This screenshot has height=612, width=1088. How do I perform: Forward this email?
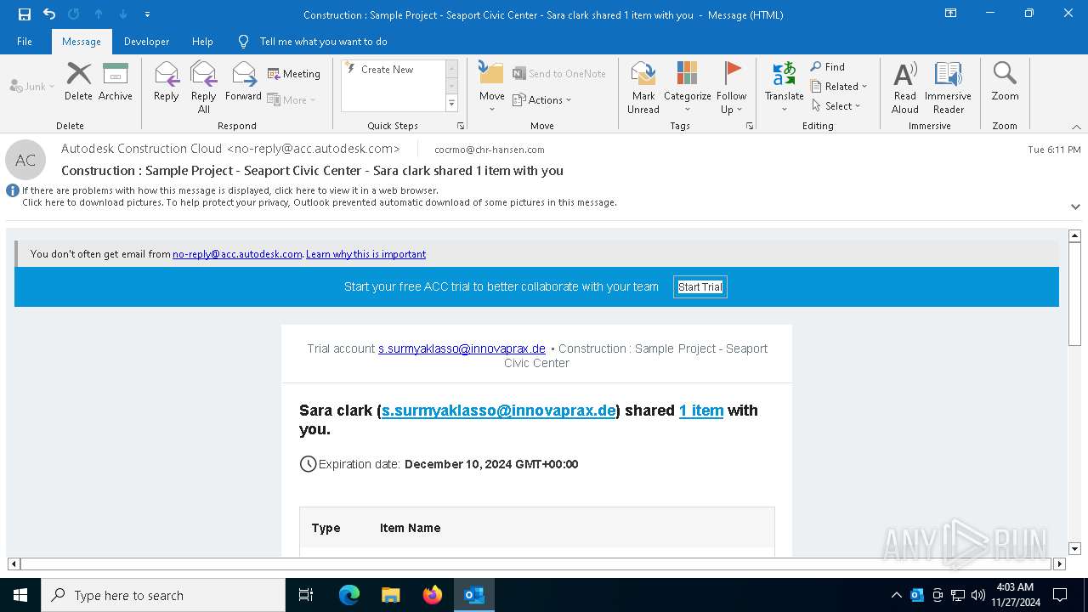tap(243, 82)
